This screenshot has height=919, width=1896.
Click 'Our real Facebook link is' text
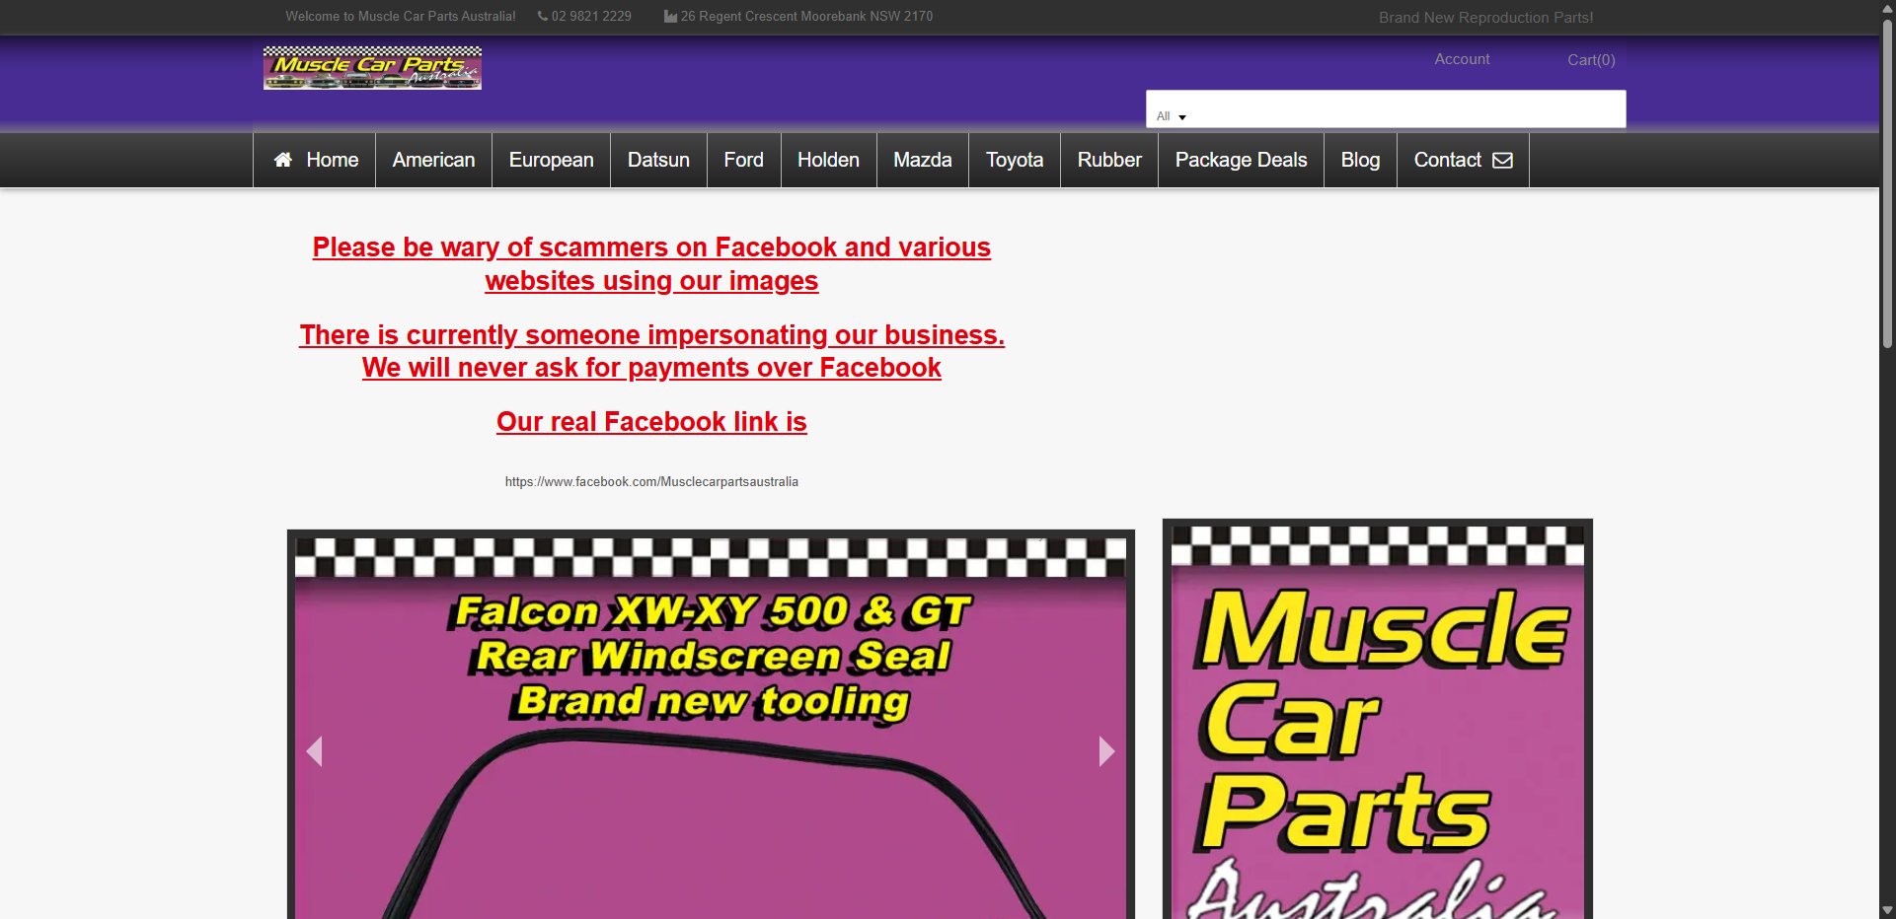[651, 422]
